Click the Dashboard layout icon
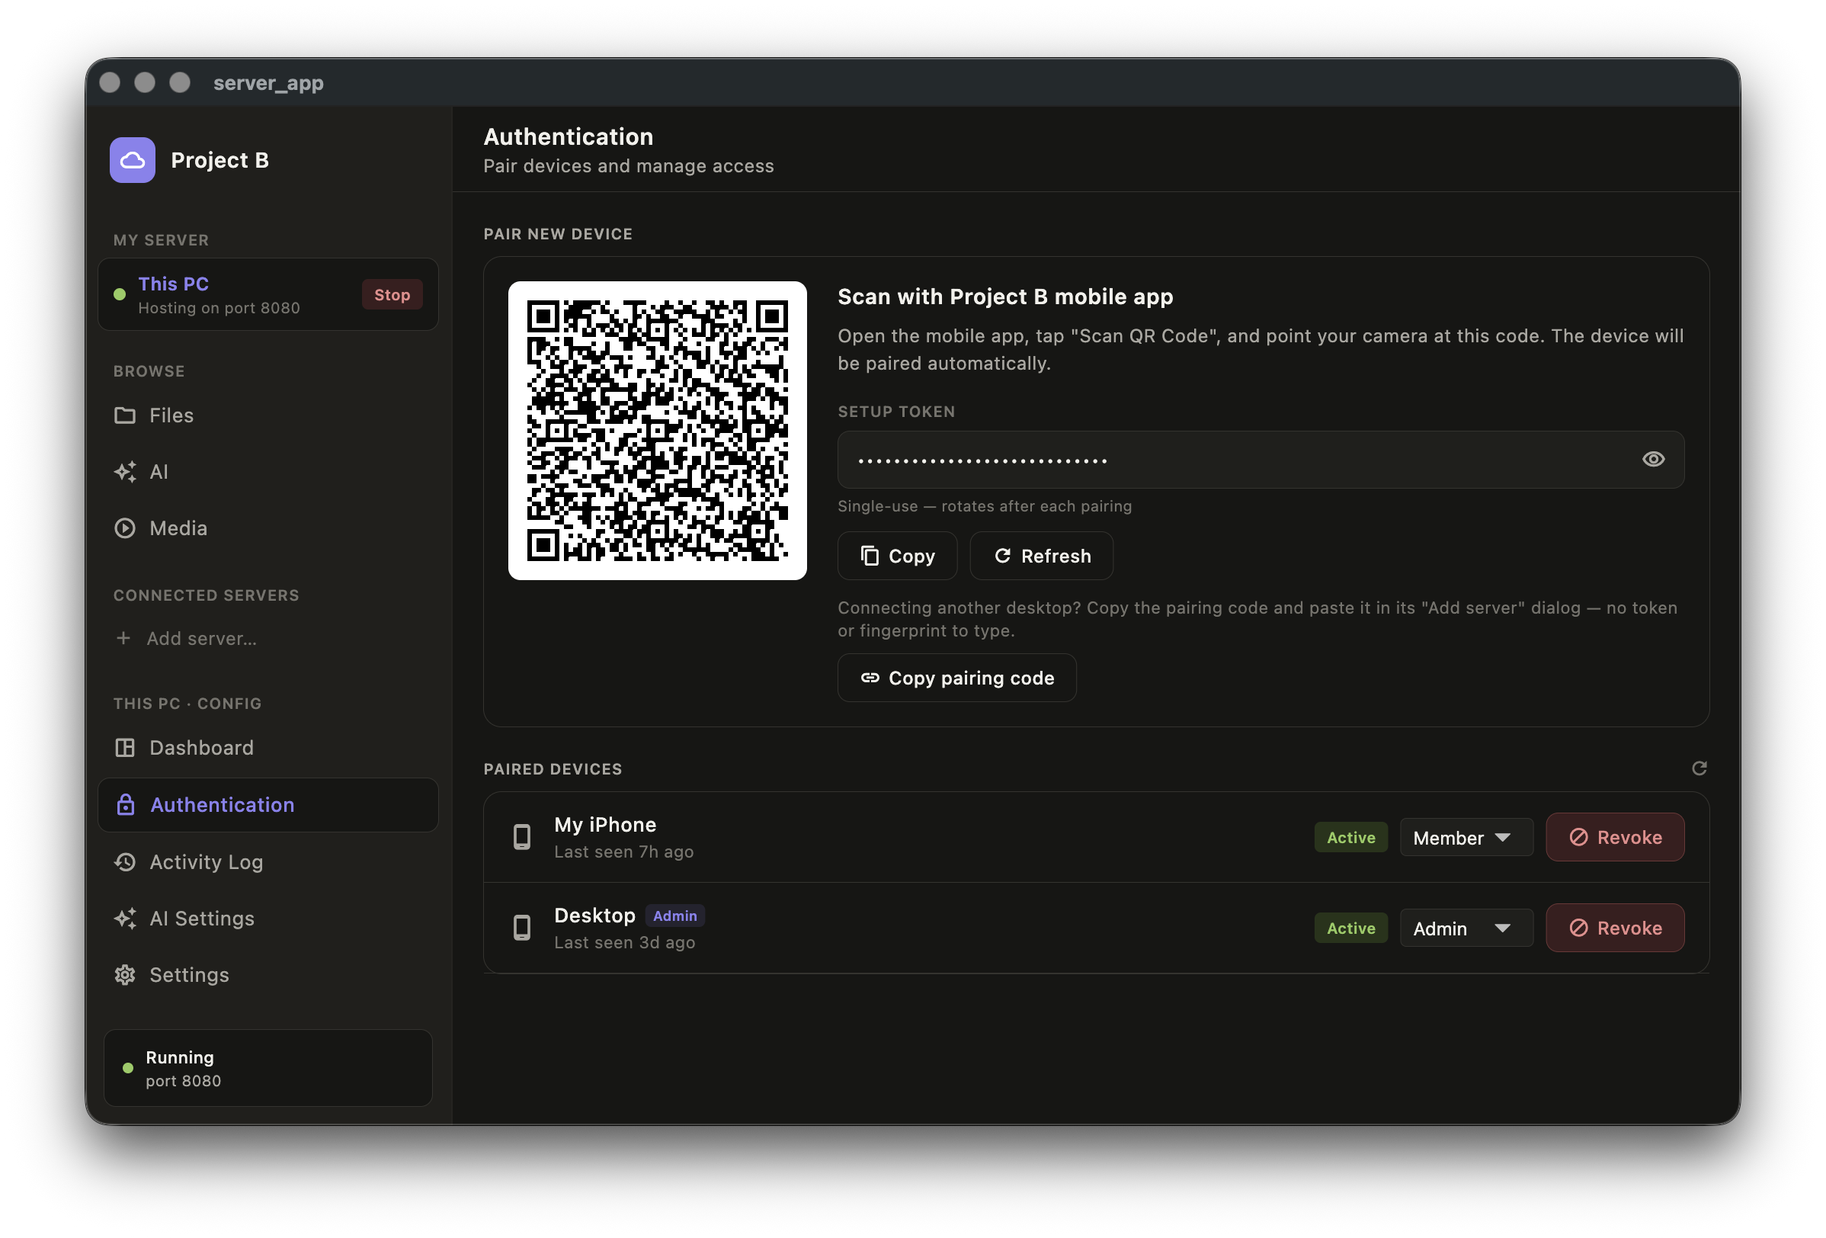Viewport: 1826px width, 1238px height. click(x=125, y=748)
